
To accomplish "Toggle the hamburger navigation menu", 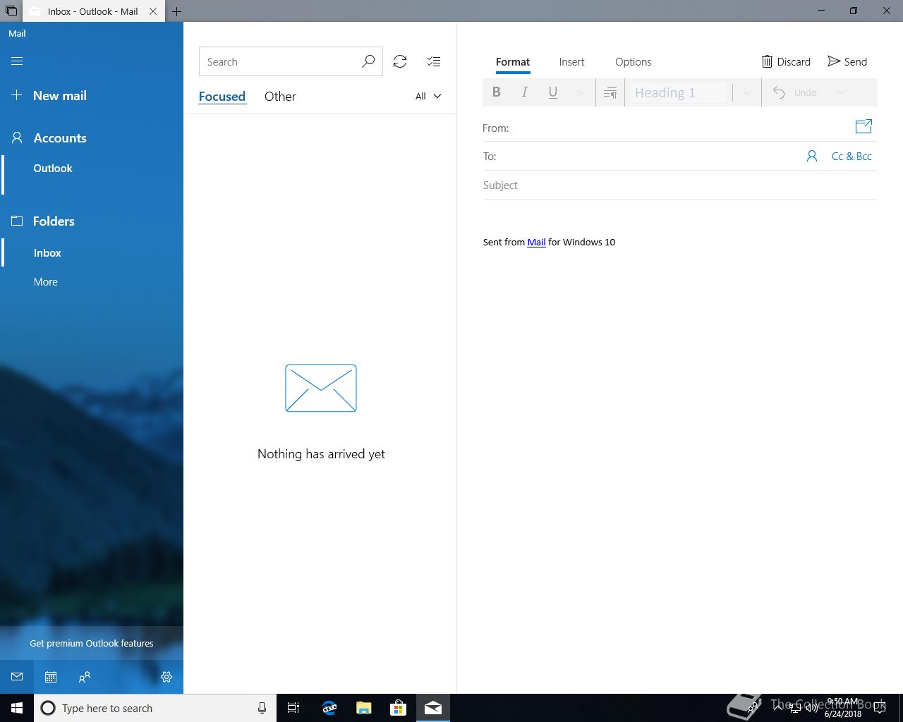I will [x=17, y=61].
